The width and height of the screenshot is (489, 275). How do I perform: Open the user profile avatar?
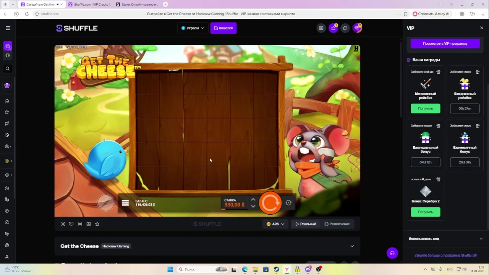357,28
